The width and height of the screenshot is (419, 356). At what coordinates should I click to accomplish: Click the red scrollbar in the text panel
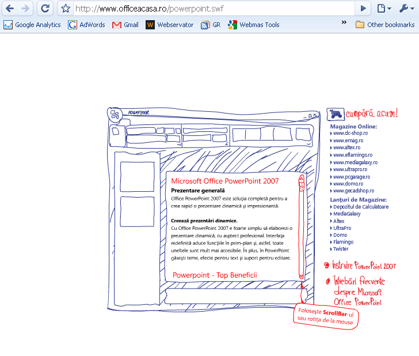coord(301,230)
